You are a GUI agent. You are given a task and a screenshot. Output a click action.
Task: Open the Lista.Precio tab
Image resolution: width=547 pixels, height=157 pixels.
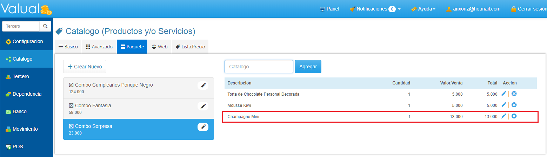pos(190,47)
